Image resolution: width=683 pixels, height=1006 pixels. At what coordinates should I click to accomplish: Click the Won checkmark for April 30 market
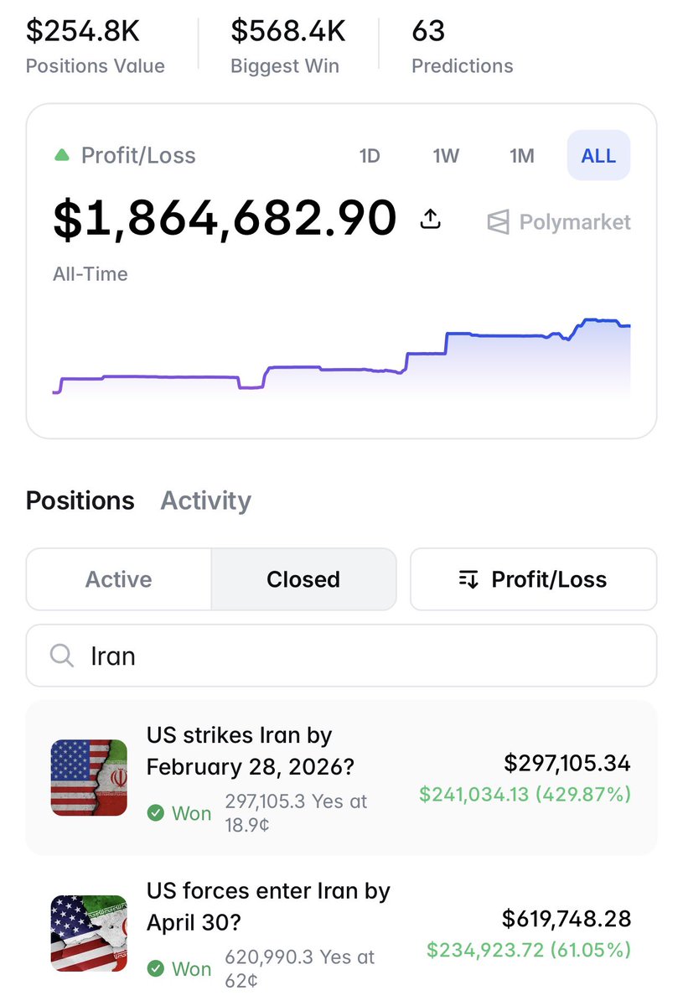(155, 968)
